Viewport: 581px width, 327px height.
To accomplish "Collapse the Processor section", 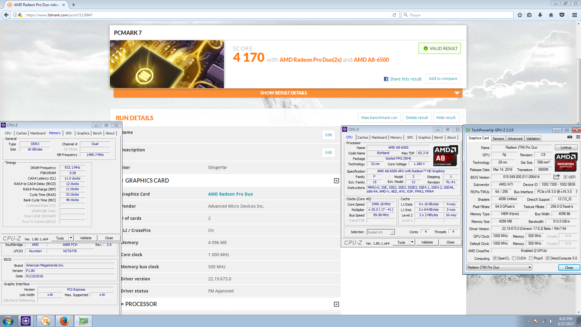I will 336,304.
